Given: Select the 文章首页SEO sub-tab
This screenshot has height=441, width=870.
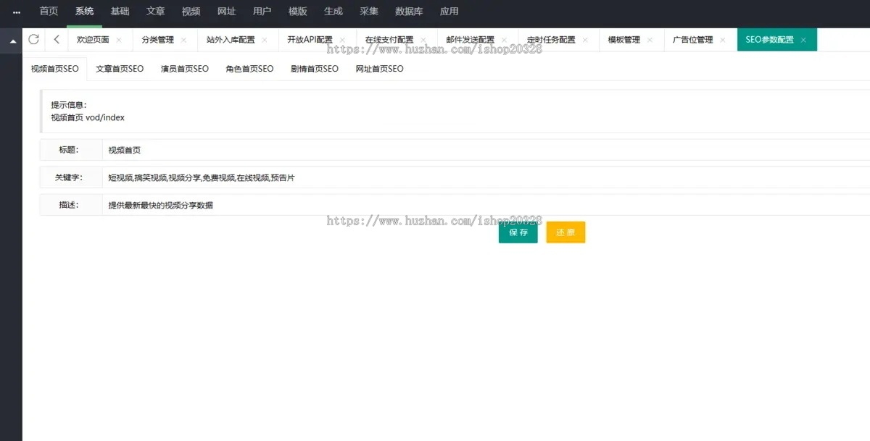Looking at the screenshot, I should click(120, 69).
